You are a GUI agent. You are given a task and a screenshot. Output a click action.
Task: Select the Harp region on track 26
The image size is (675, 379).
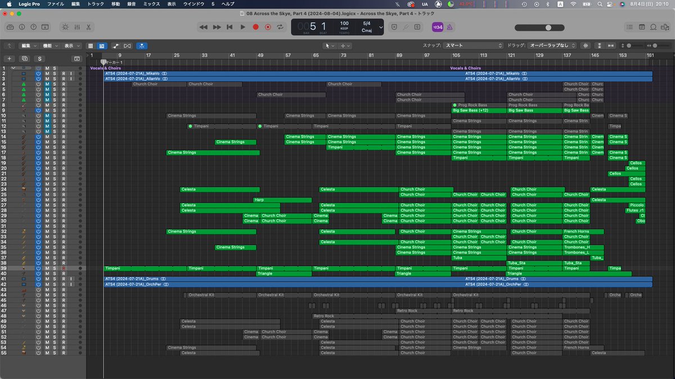tap(282, 200)
